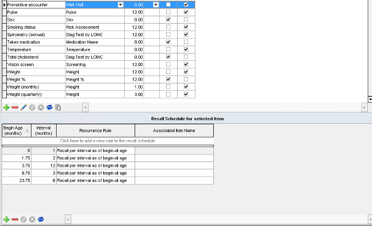Screen dimensions: 372x226
Task: Sort by Begin Age (months) column header
Action: point(17,131)
